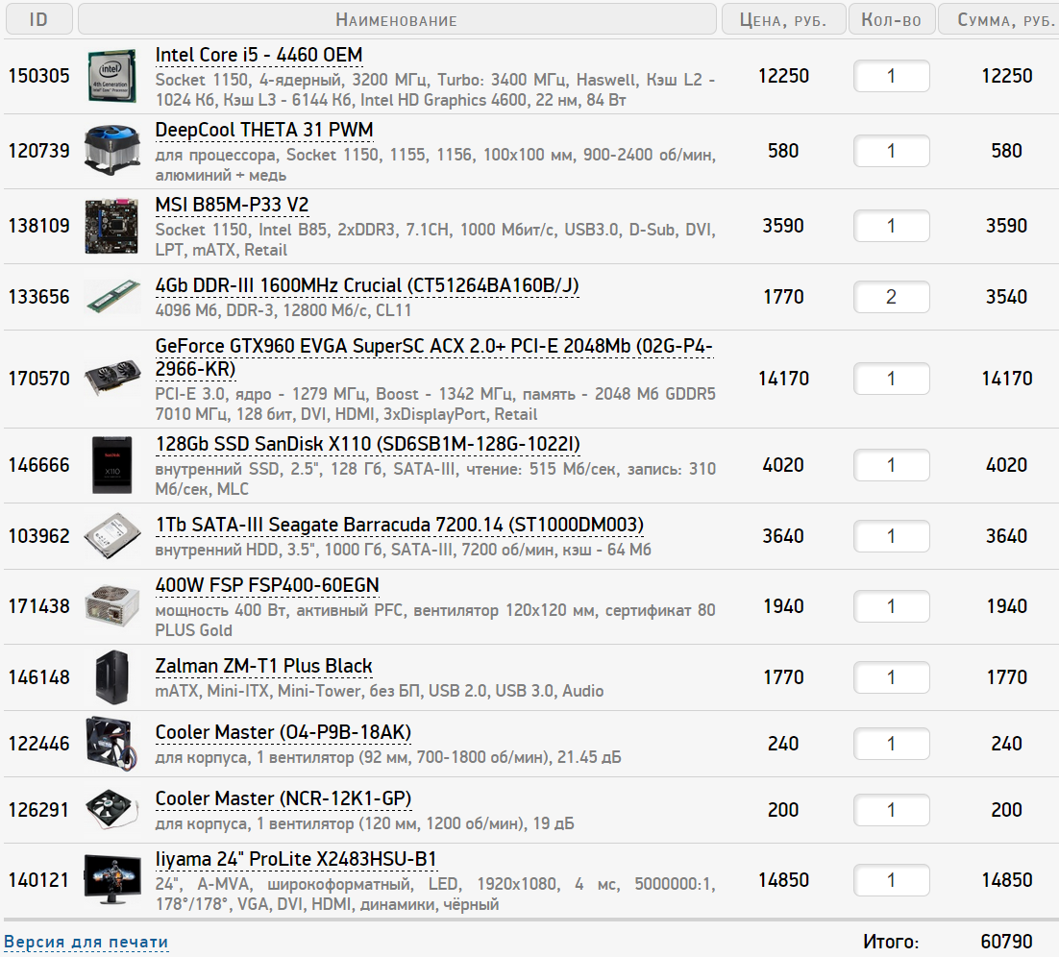Click quantity field for Cooler Master 04-P9B-18AK
The width and height of the screenshot is (1059, 957).
tap(891, 743)
